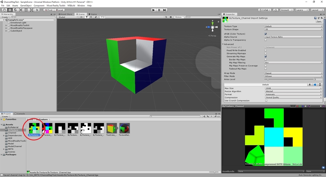Switch to the Asset Store tab
The height and width of the screenshot is (177, 326).
tap(65, 14)
